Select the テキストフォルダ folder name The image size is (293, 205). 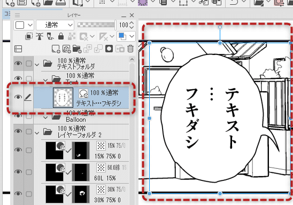click(x=76, y=67)
